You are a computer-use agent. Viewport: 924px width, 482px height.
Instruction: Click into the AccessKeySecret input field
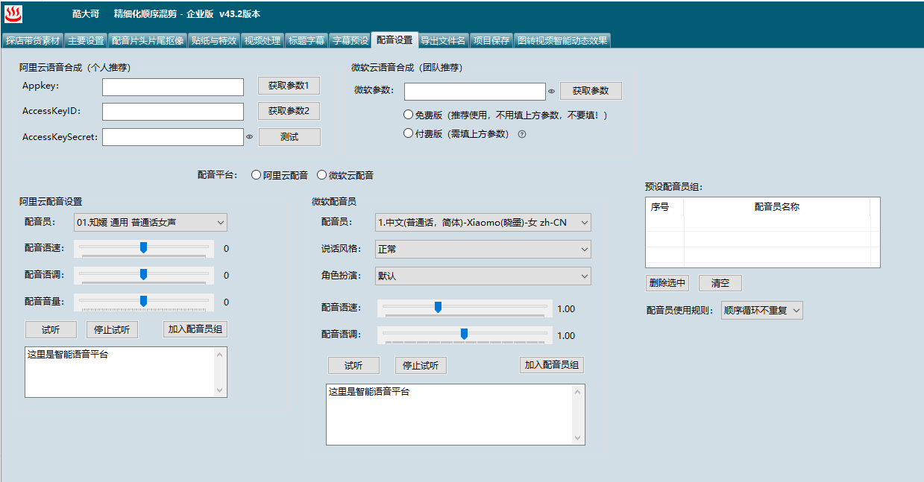[173, 137]
